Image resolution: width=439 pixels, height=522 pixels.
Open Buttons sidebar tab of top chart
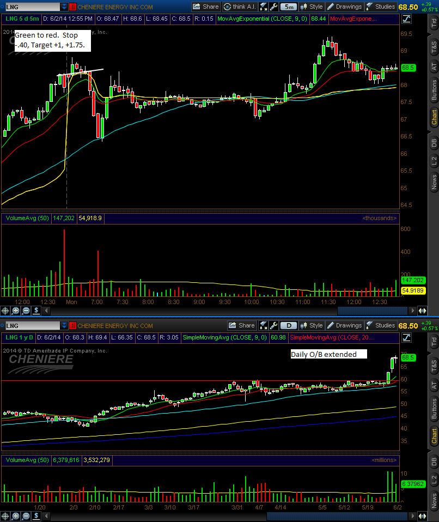[x=434, y=89]
